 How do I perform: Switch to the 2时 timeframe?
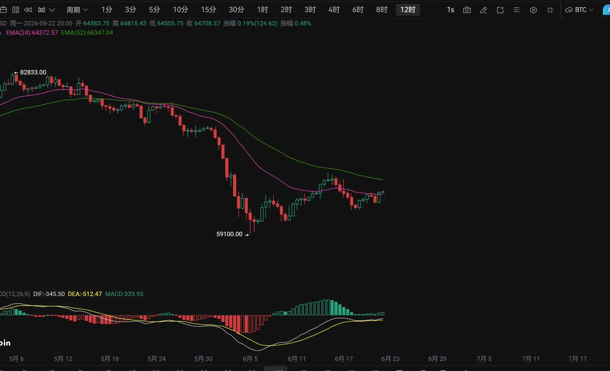point(286,10)
